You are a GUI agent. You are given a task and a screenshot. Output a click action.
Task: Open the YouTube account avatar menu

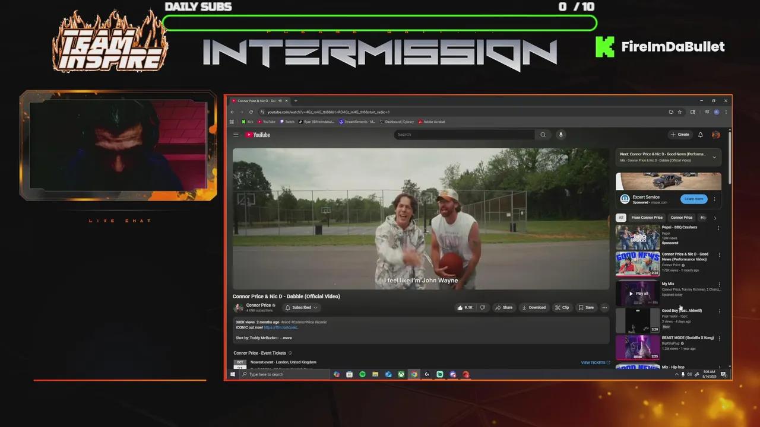click(x=716, y=135)
